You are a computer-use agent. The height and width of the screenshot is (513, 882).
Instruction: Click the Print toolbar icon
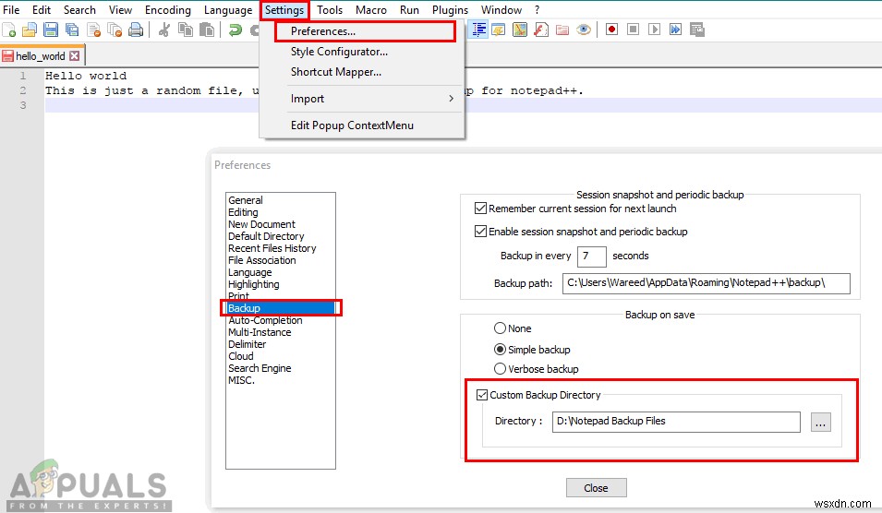[136, 30]
